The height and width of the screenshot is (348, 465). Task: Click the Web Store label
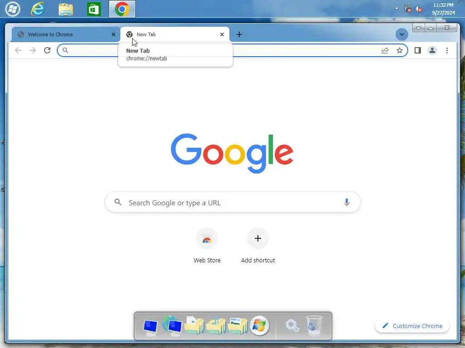207,261
